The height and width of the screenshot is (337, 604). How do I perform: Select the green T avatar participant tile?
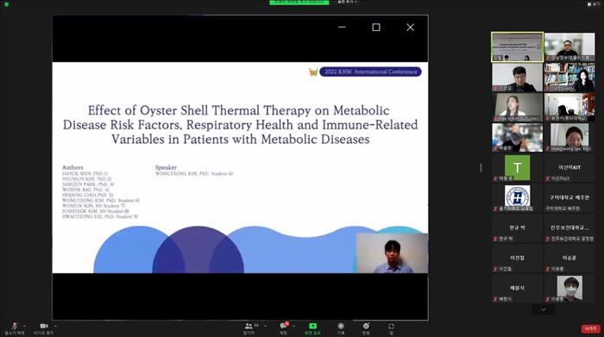[517, 168]
